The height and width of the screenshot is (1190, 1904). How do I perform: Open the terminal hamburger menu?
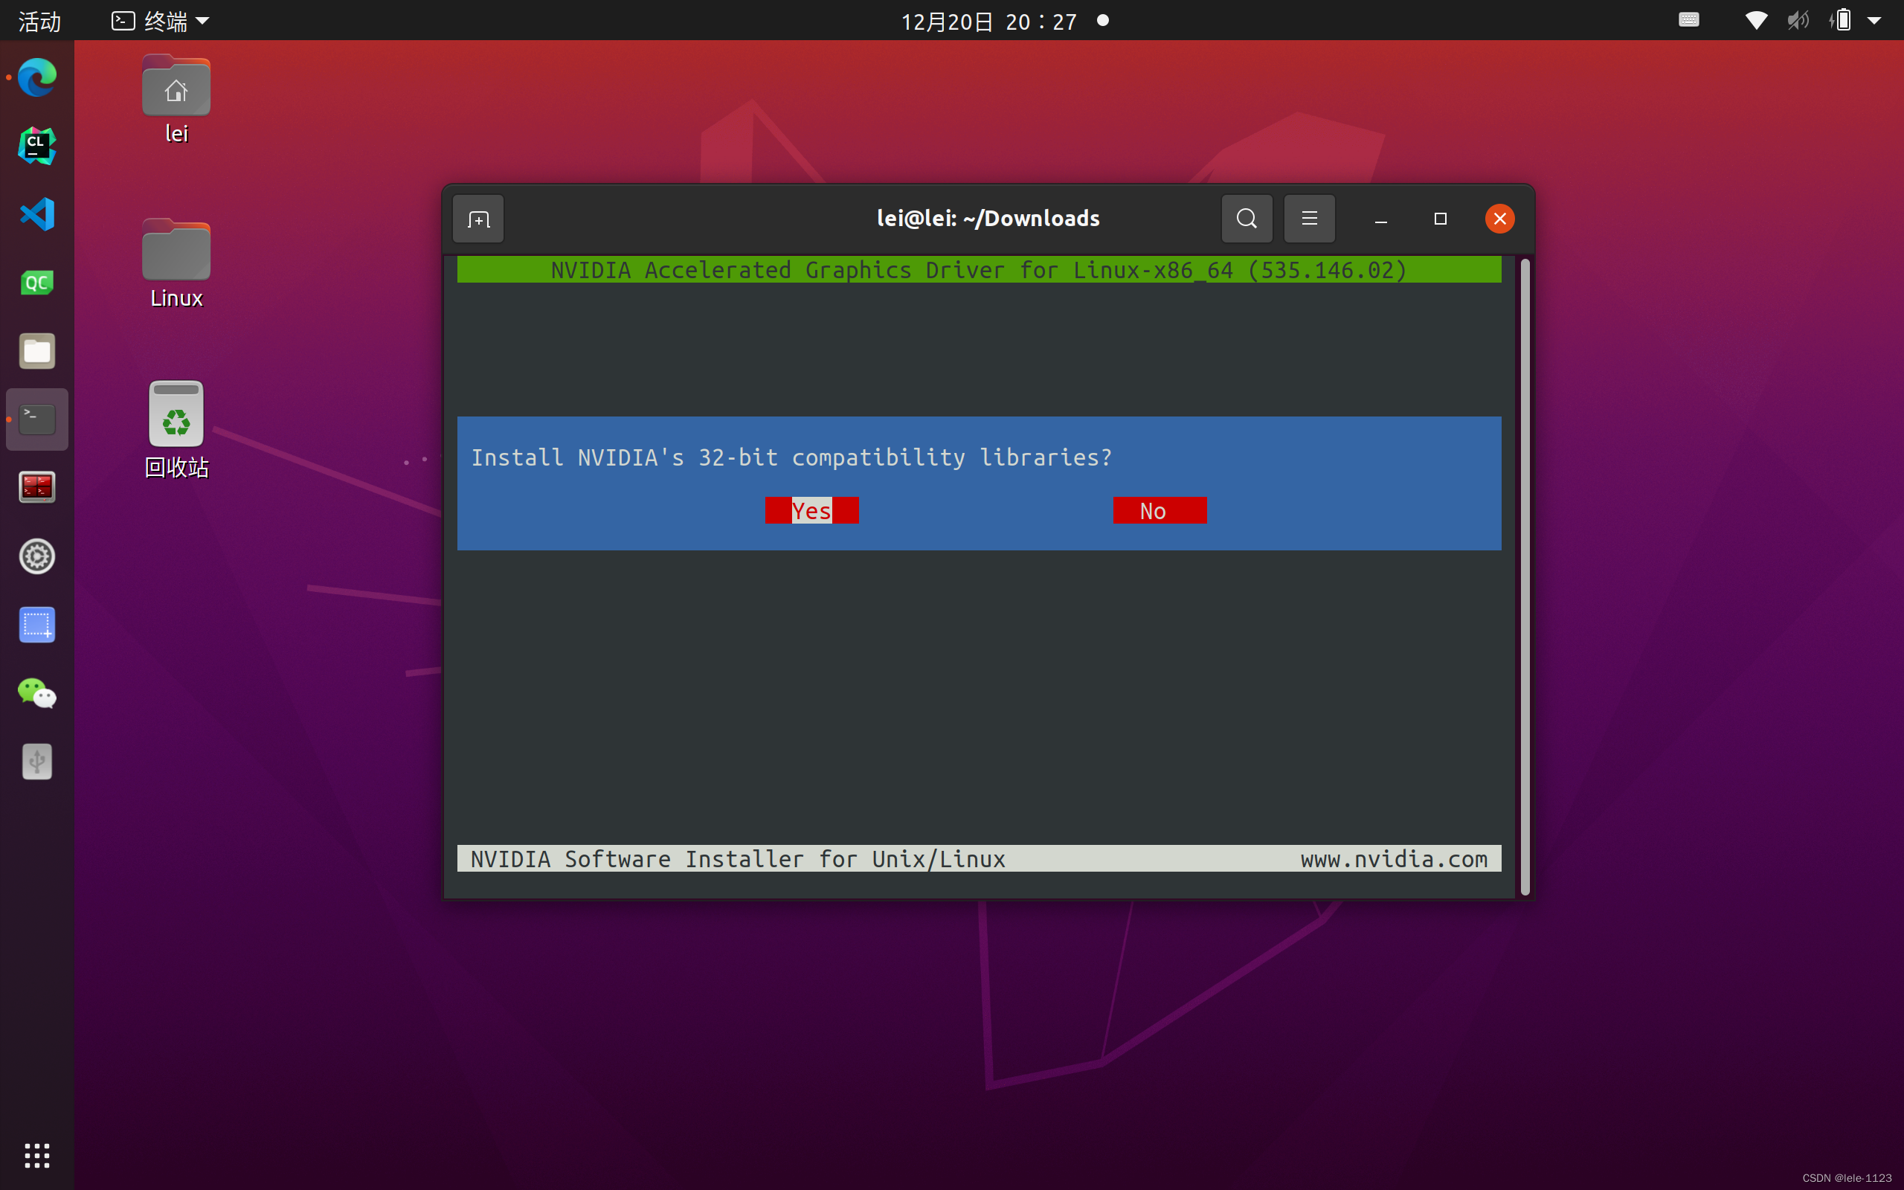[1308, 218]
